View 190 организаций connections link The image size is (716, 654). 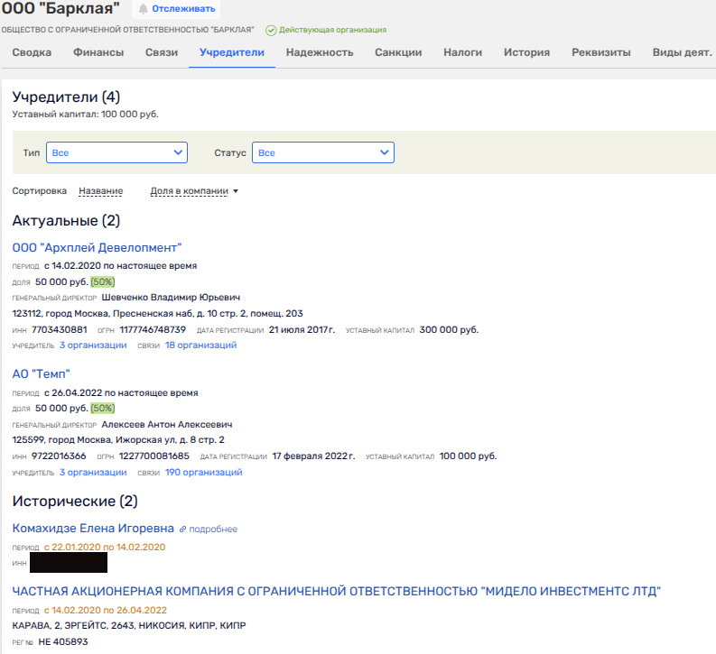[x=203, y=472]
